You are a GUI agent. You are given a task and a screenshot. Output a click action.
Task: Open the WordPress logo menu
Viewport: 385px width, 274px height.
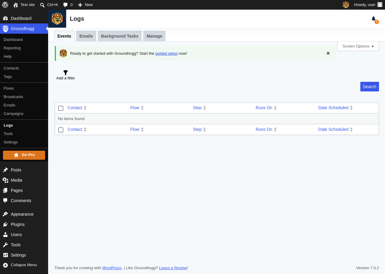tap(5, 5)
